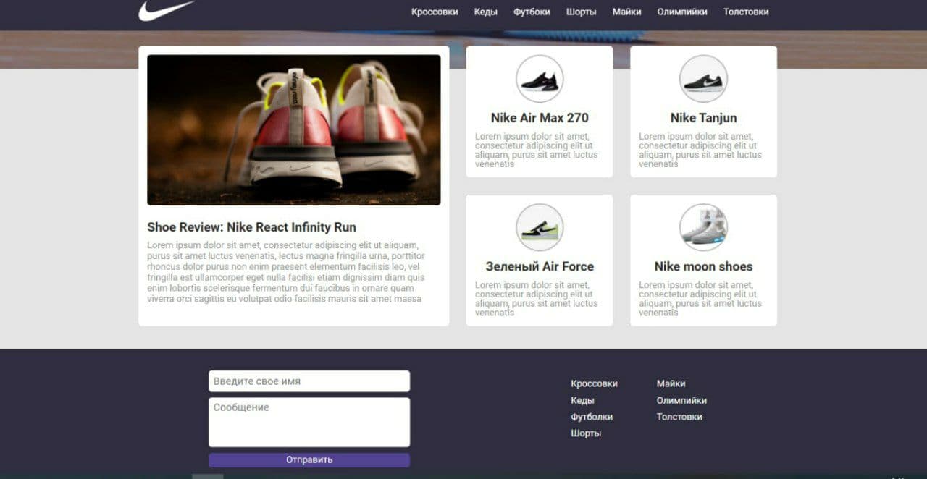This screenshot has width=927, height=479.
Task: Open the Nike React Infinity Run photo
Action: [294, 130]
